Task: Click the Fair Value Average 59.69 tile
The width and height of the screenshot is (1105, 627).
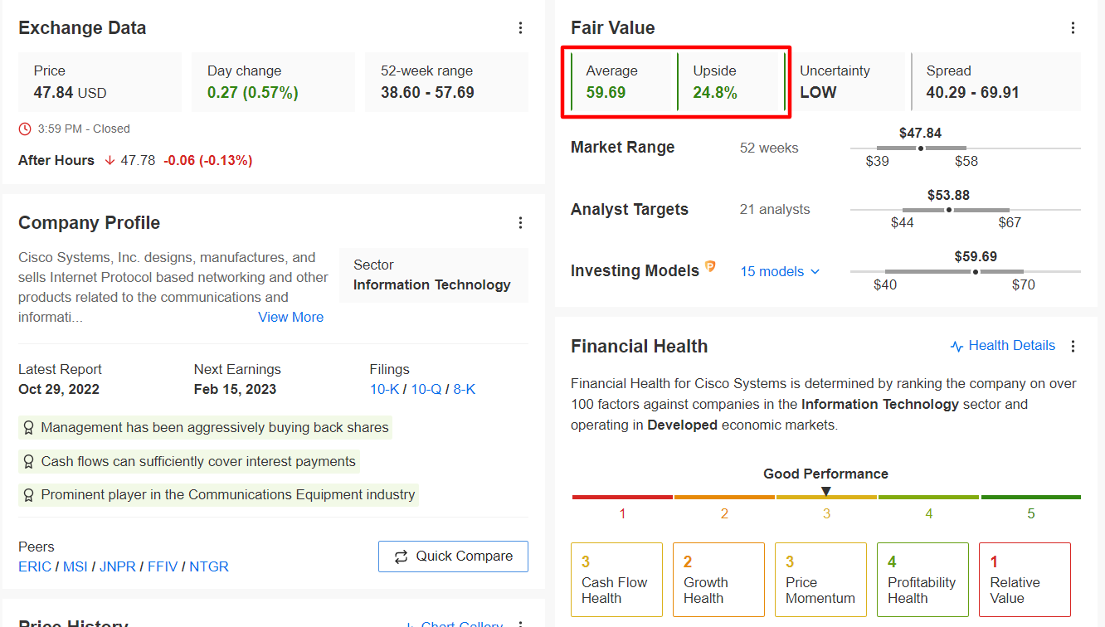Action: point(623,82)
